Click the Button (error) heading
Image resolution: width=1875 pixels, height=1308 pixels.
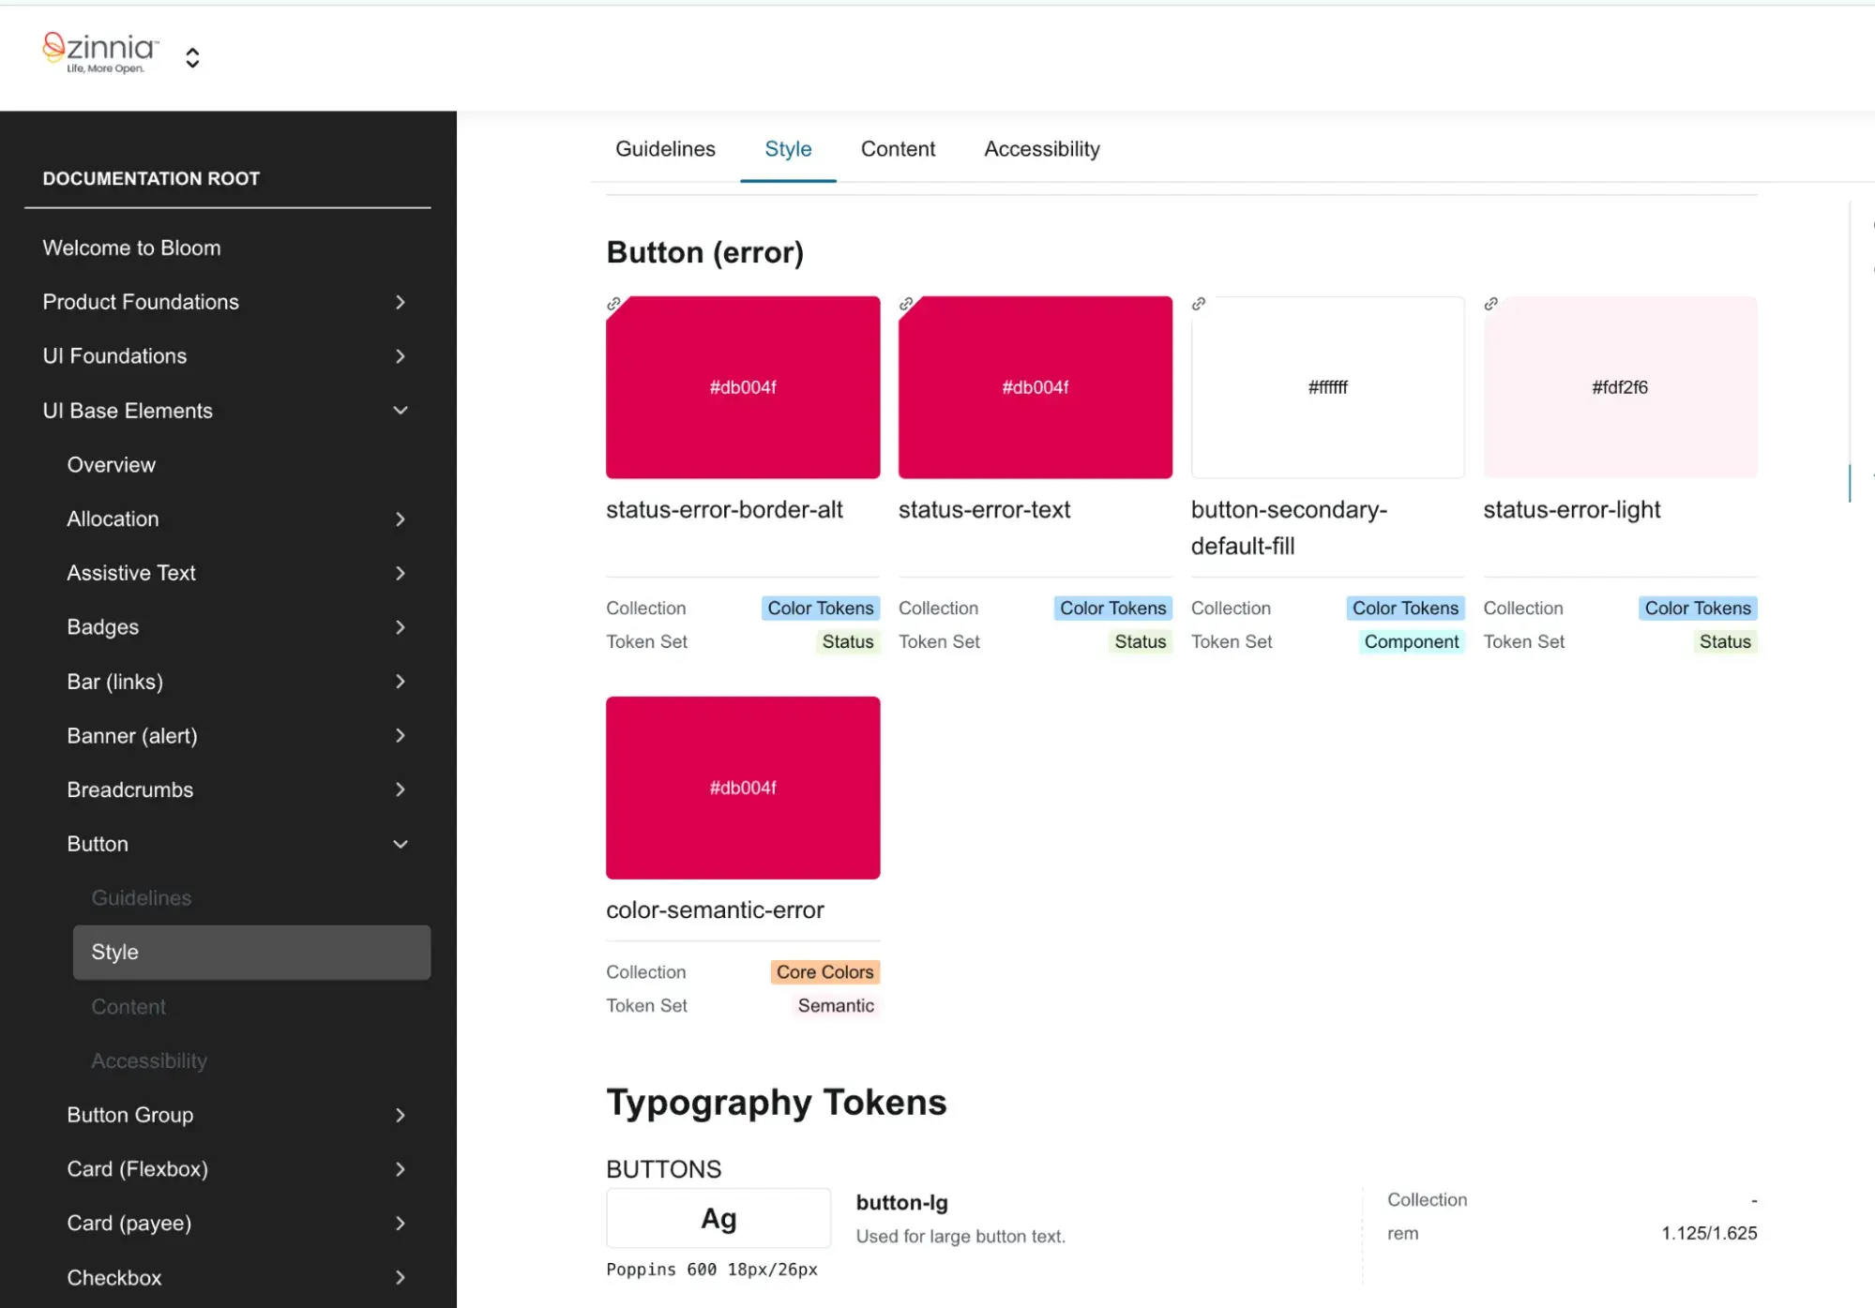pos(705,252)
